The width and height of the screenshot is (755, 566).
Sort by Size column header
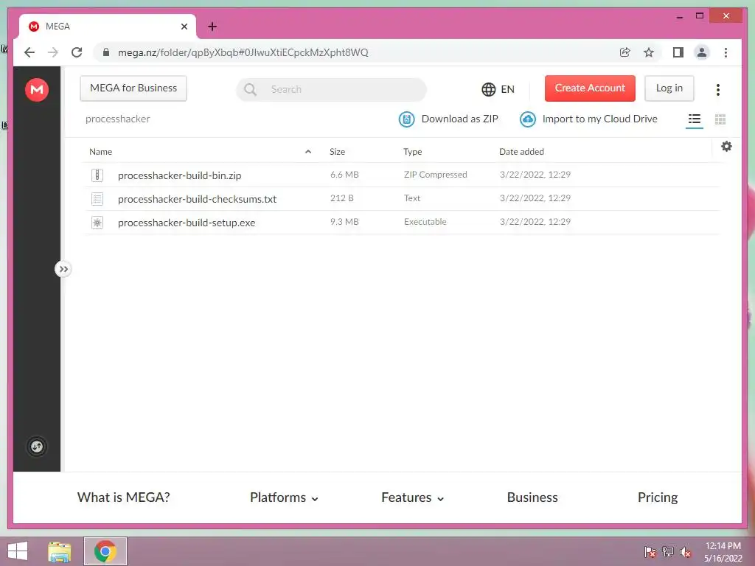click(337, 152)
